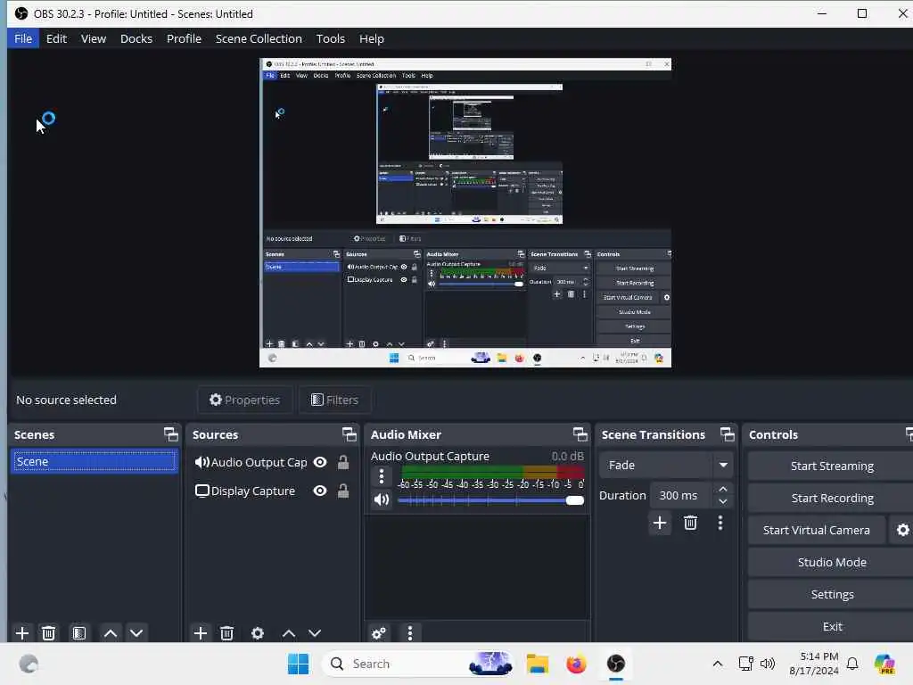Open the Tools menu
The image size is (913, 685).
pyautogui.click(x=330, y=38)
